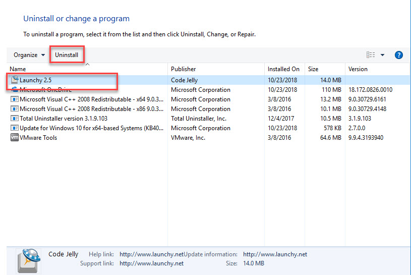
Task: Open the Support link URL for Launchy
Action: pyautogui.click(x=151, y=263)
